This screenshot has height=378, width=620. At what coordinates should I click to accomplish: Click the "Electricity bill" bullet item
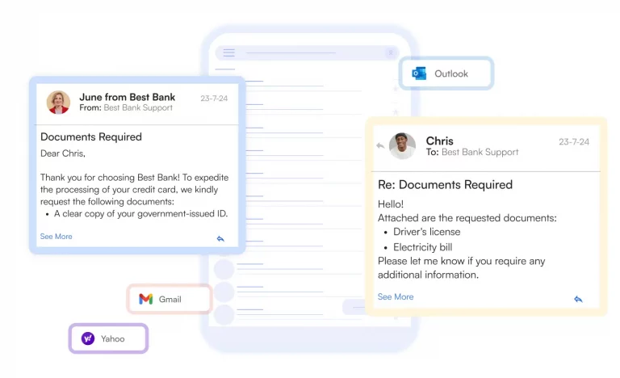tap(423, 247)
